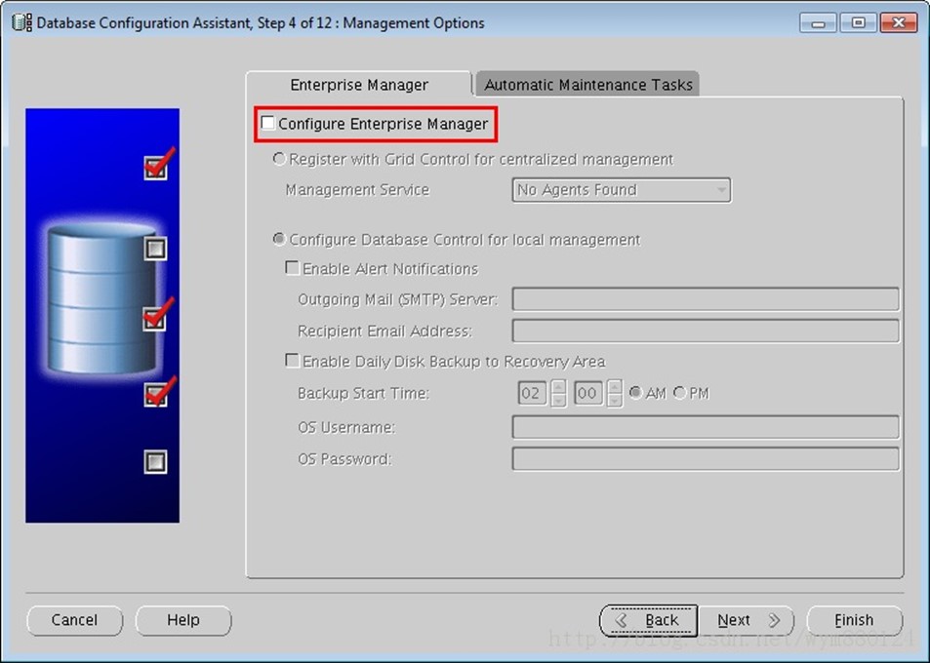Select the Enterprise Manager tab
Viewport: 930px width, 663px height.
[359, 85]
